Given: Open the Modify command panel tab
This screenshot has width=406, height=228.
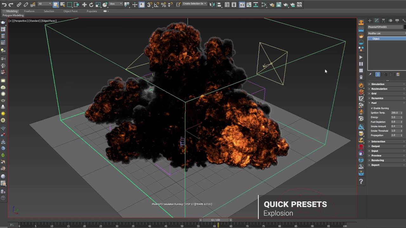Looking at the screenshot, I should click(377, 21).
